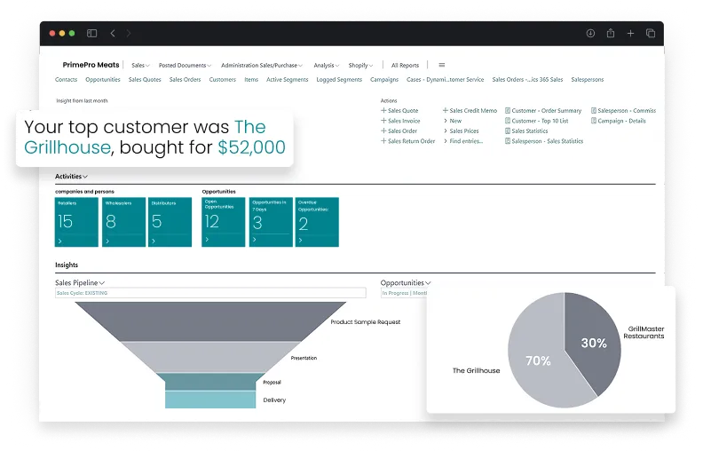Select the Delivery funnel segment
703x451 pixels.
210,400
